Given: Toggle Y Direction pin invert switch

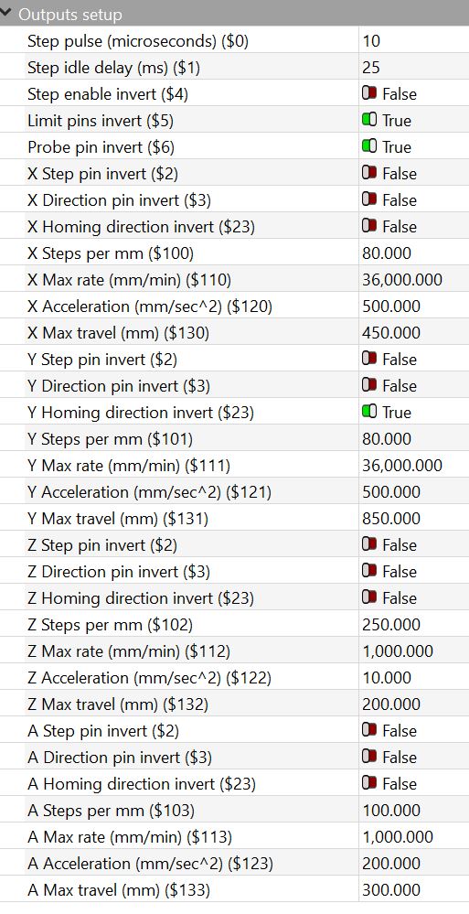Looking at the screenshot, I should pos(369,385).
